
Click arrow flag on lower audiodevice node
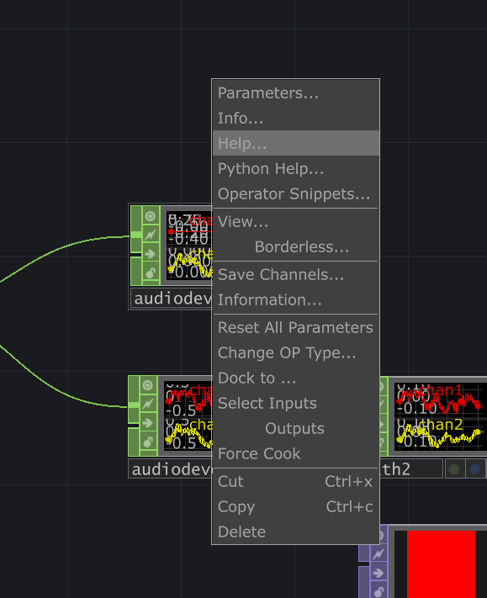pyautogui.click(x=148, y=423)
